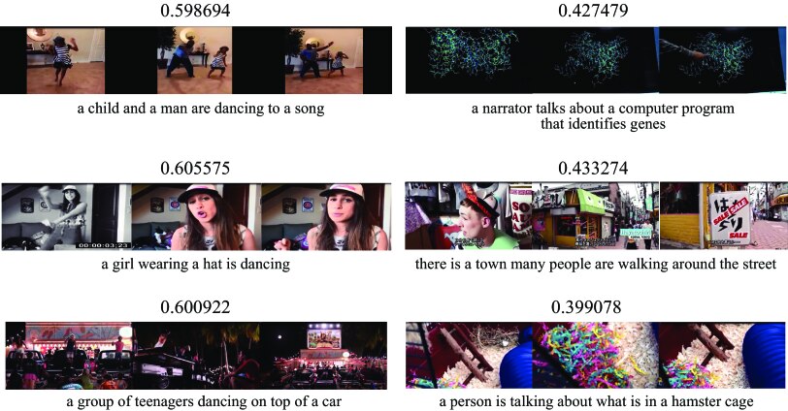Click the score 0.598694 label

[x=195, y=11]
